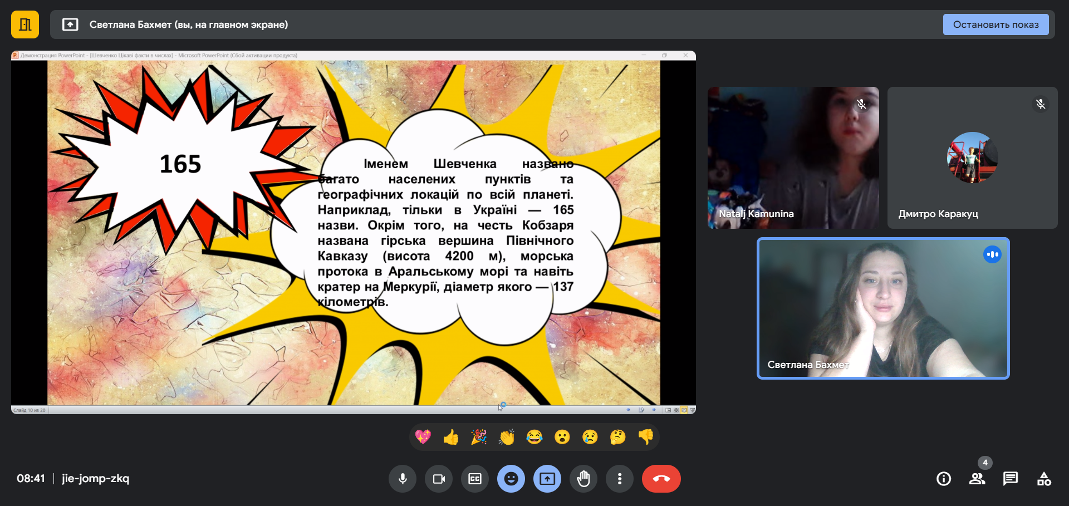Send the sparkling heart reaction
Screen dimensions: 1069x506
[x=423, y=437]
